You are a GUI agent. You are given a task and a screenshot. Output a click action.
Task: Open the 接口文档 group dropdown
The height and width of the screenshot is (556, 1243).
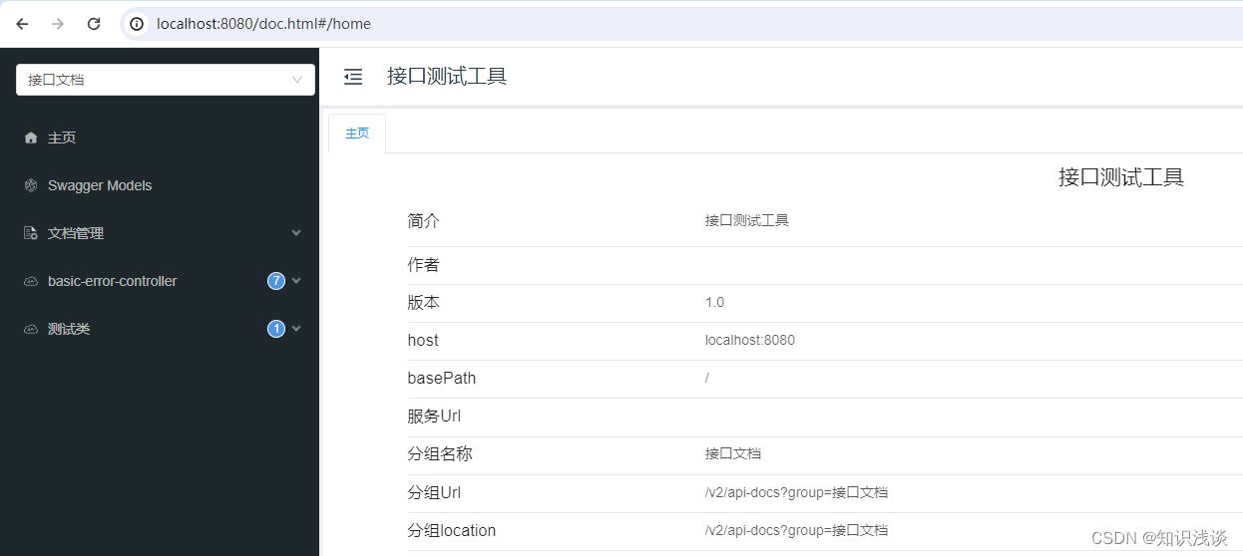coord(166,80)
